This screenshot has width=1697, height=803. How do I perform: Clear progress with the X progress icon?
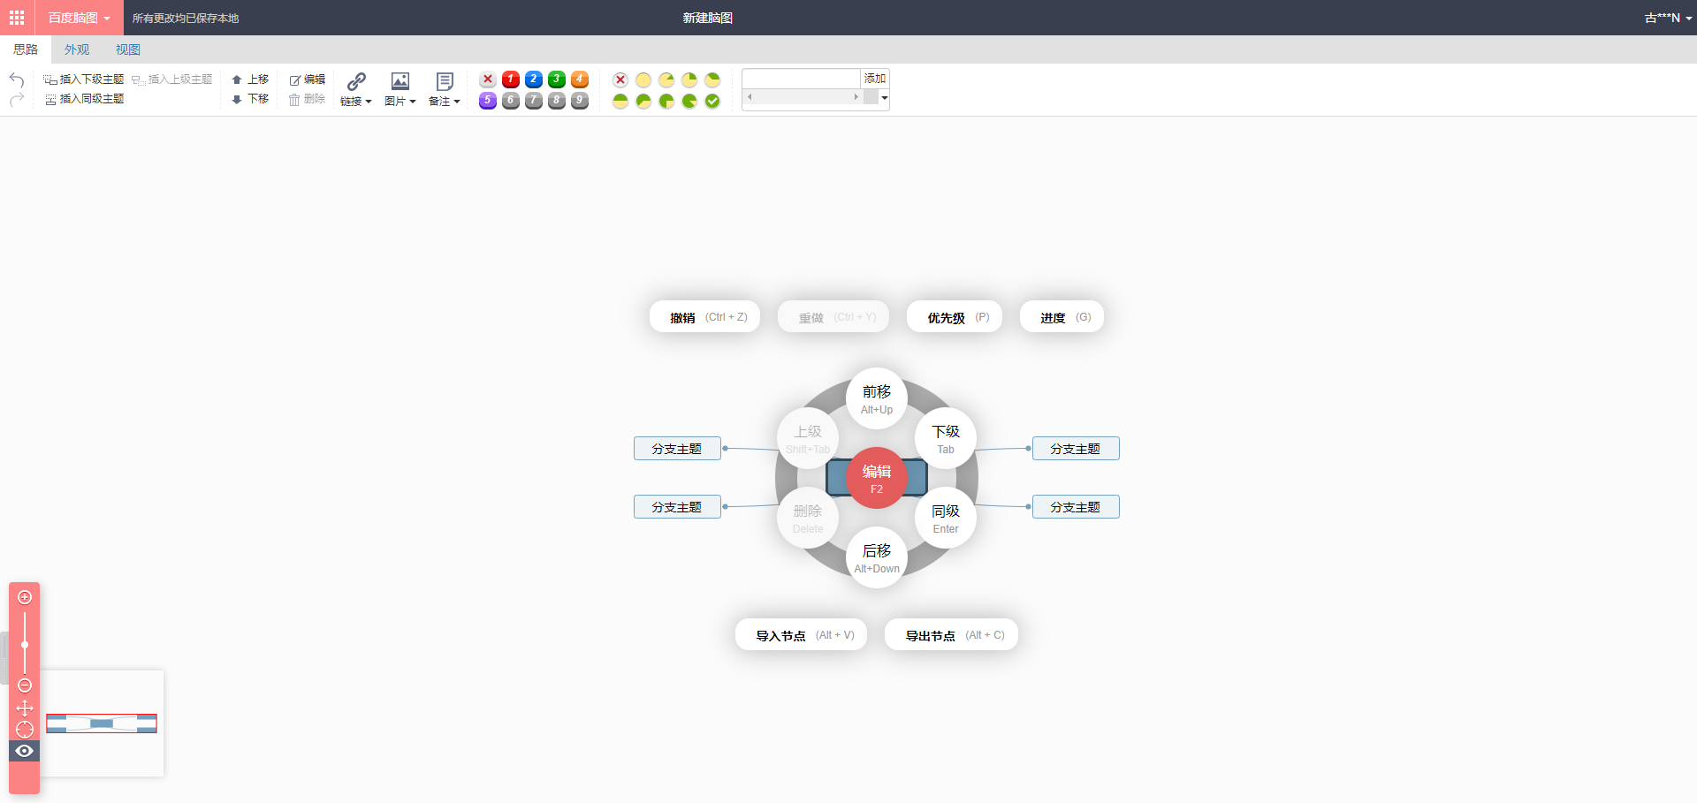pos(620,80)
